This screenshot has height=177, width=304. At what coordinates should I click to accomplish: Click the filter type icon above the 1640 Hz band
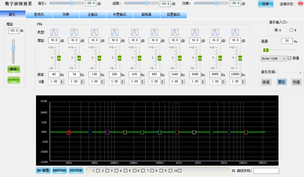tap(175, 32)
